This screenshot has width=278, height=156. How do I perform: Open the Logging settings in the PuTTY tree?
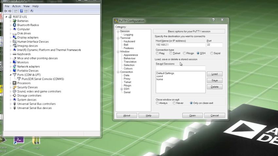pos(128,35)
